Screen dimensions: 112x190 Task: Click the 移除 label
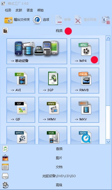click(67, 20)
